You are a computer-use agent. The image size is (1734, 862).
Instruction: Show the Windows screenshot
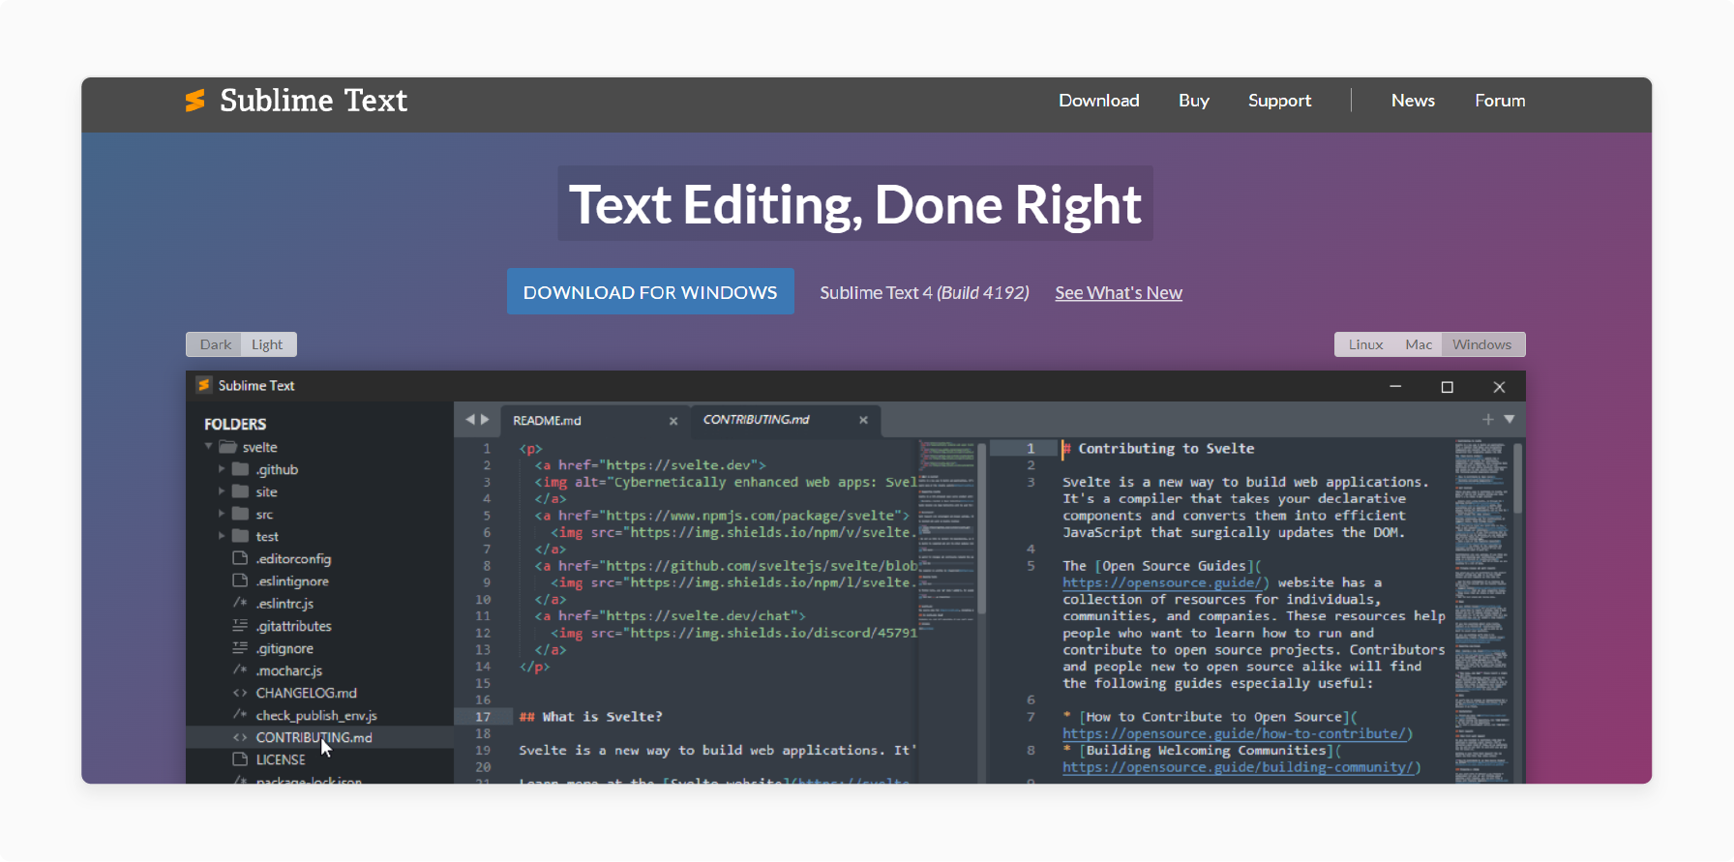(1481, 344)
